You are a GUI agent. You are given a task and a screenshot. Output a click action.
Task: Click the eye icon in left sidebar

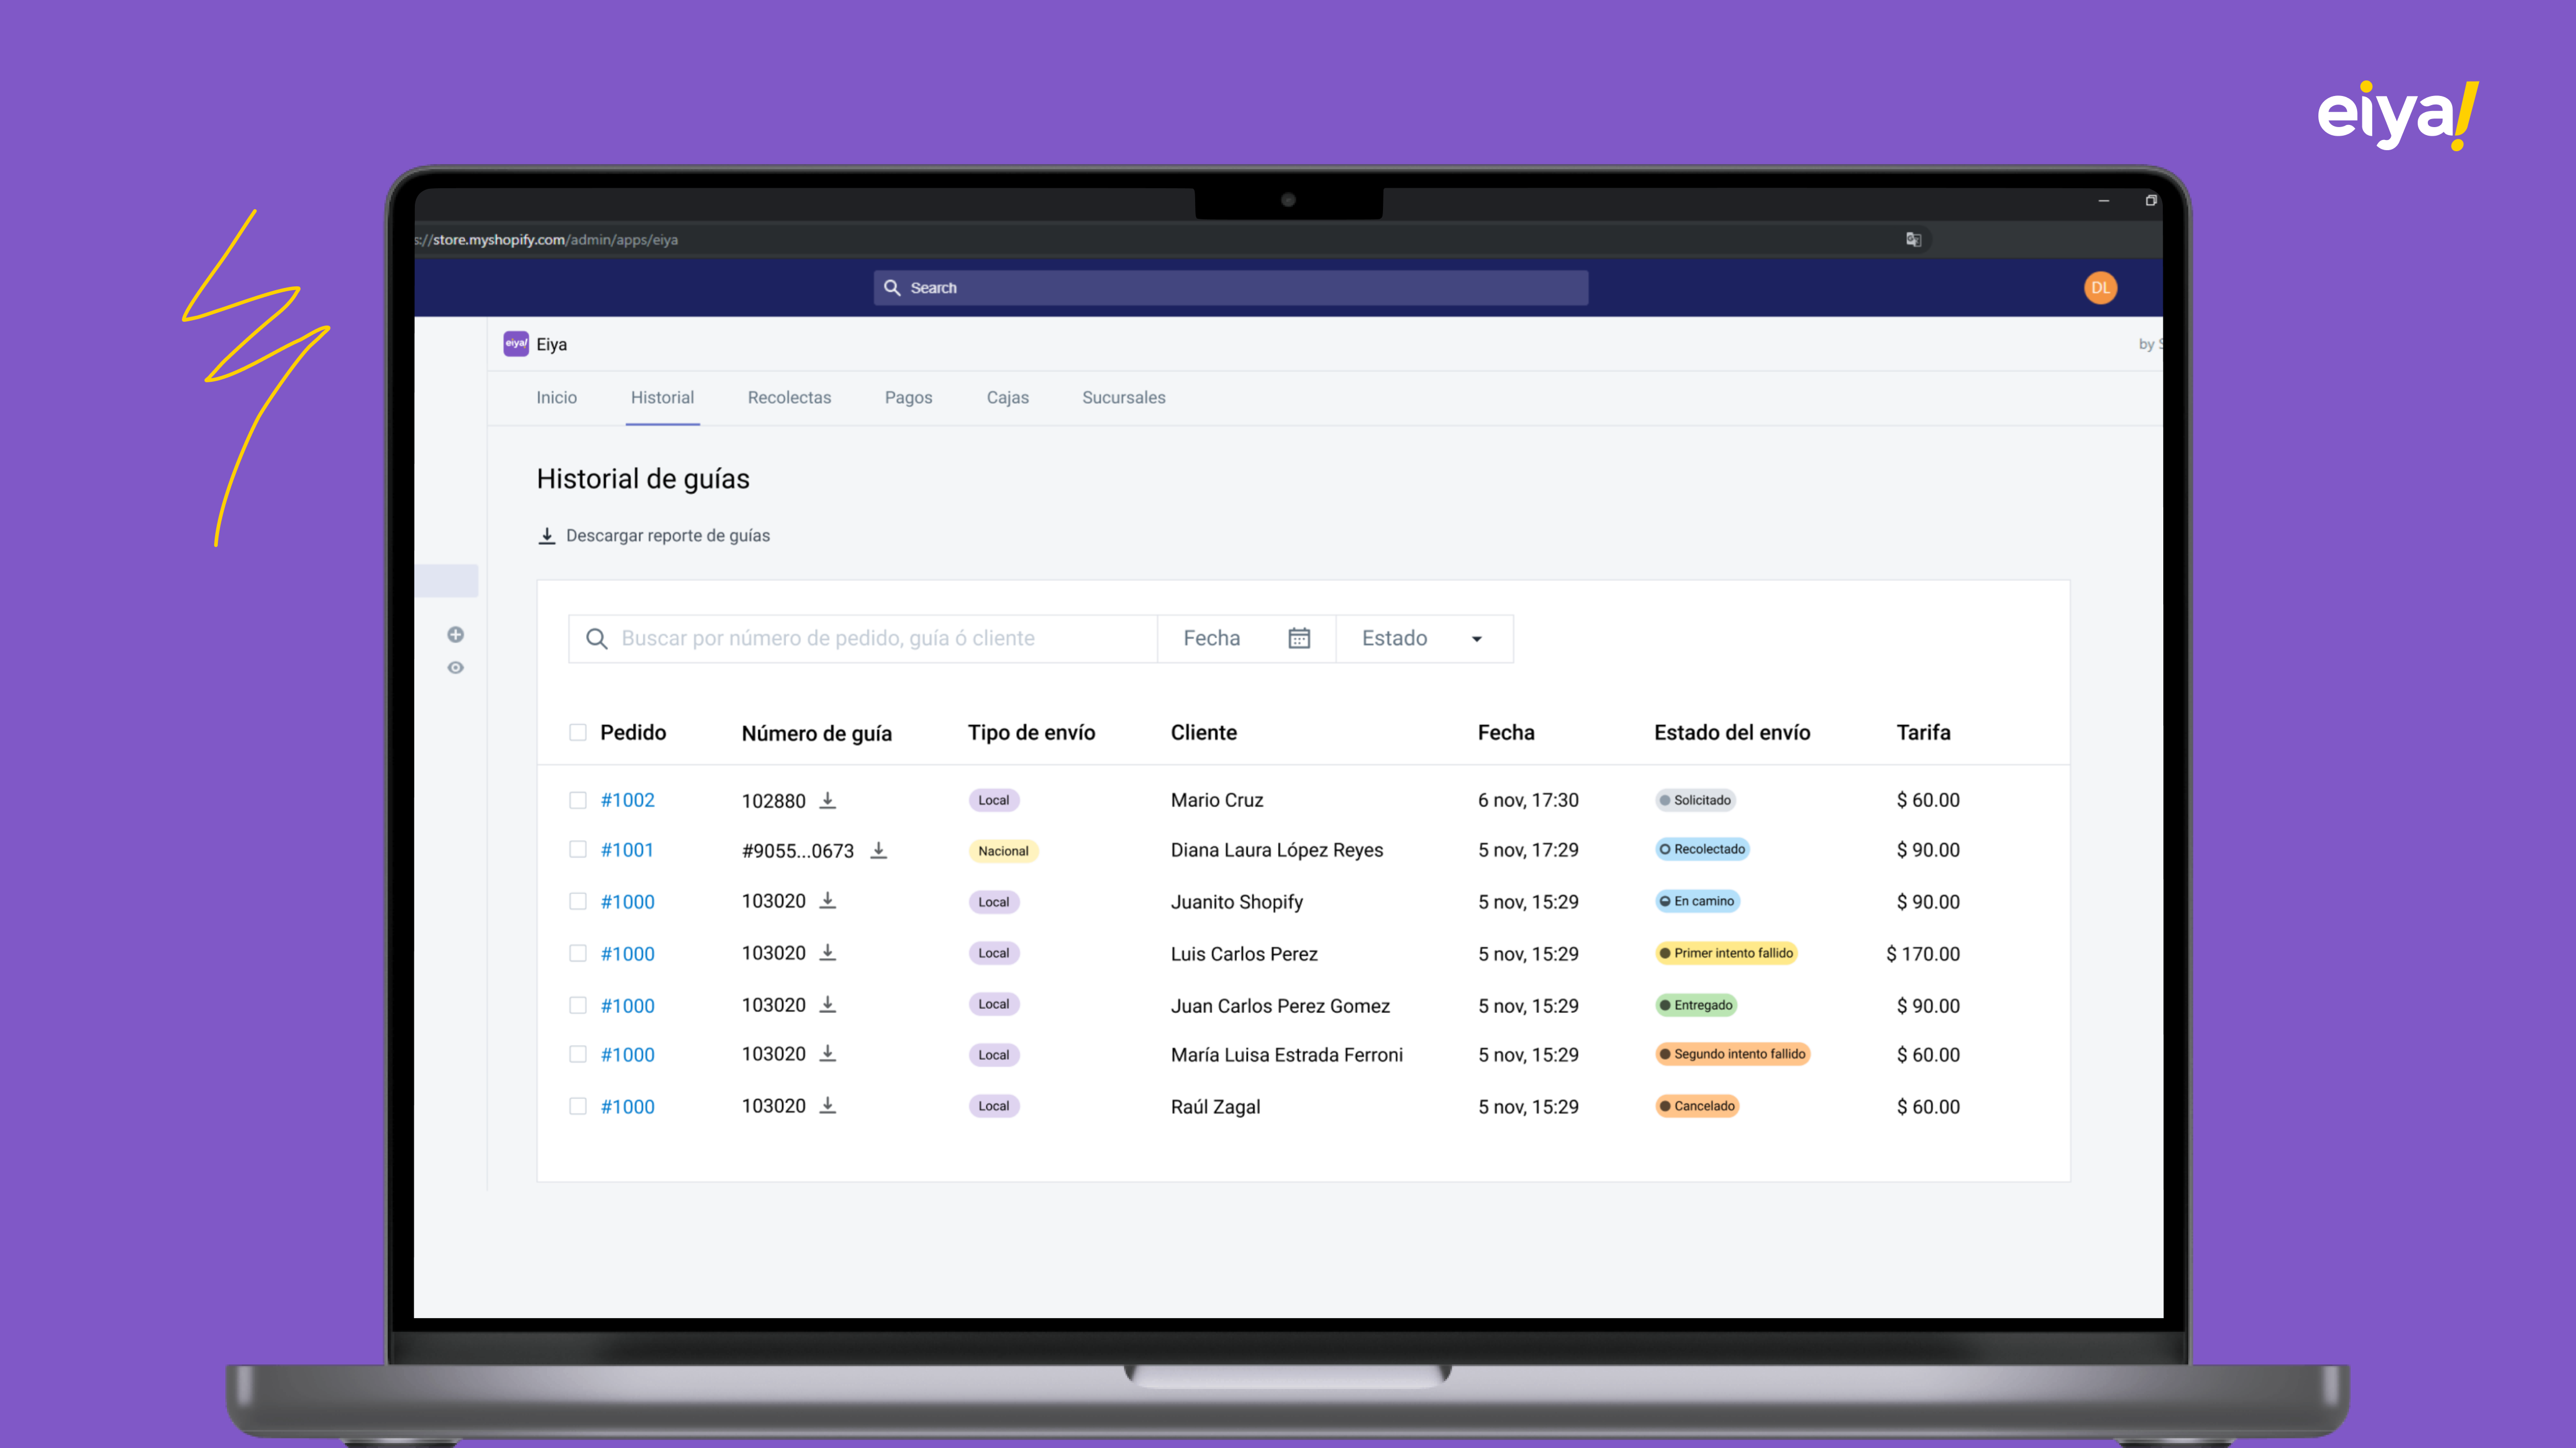pos(455,668)
